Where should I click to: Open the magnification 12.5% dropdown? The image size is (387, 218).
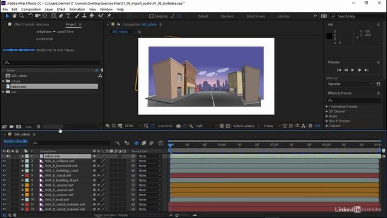(x=133, y=126)
